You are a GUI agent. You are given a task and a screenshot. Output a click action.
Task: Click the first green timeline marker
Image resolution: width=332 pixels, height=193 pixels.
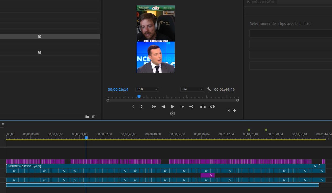point(249,130)
